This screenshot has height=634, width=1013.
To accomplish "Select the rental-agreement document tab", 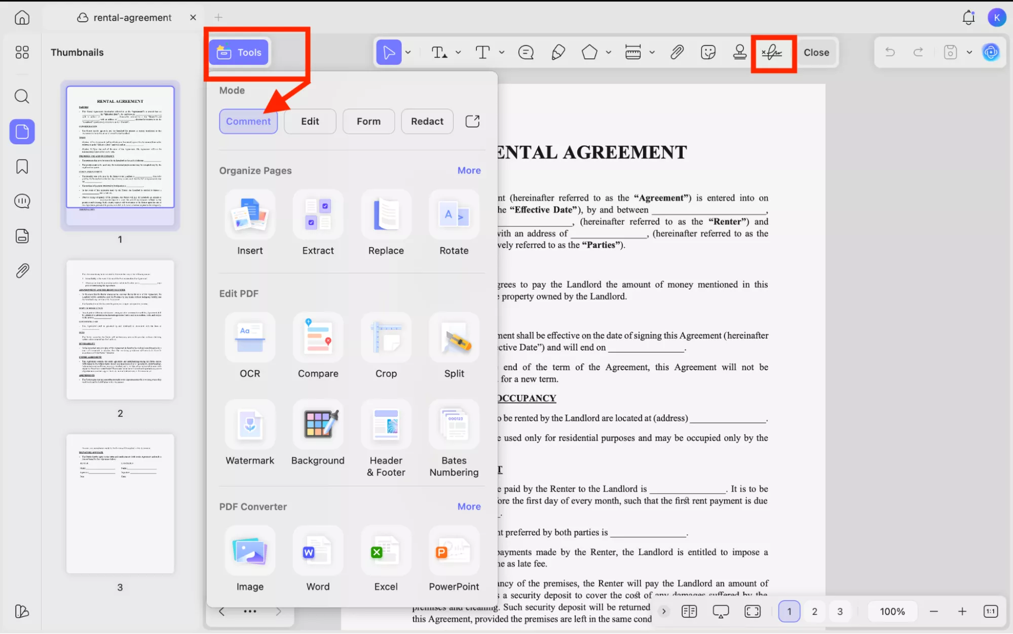I will [x=131, y=17].
